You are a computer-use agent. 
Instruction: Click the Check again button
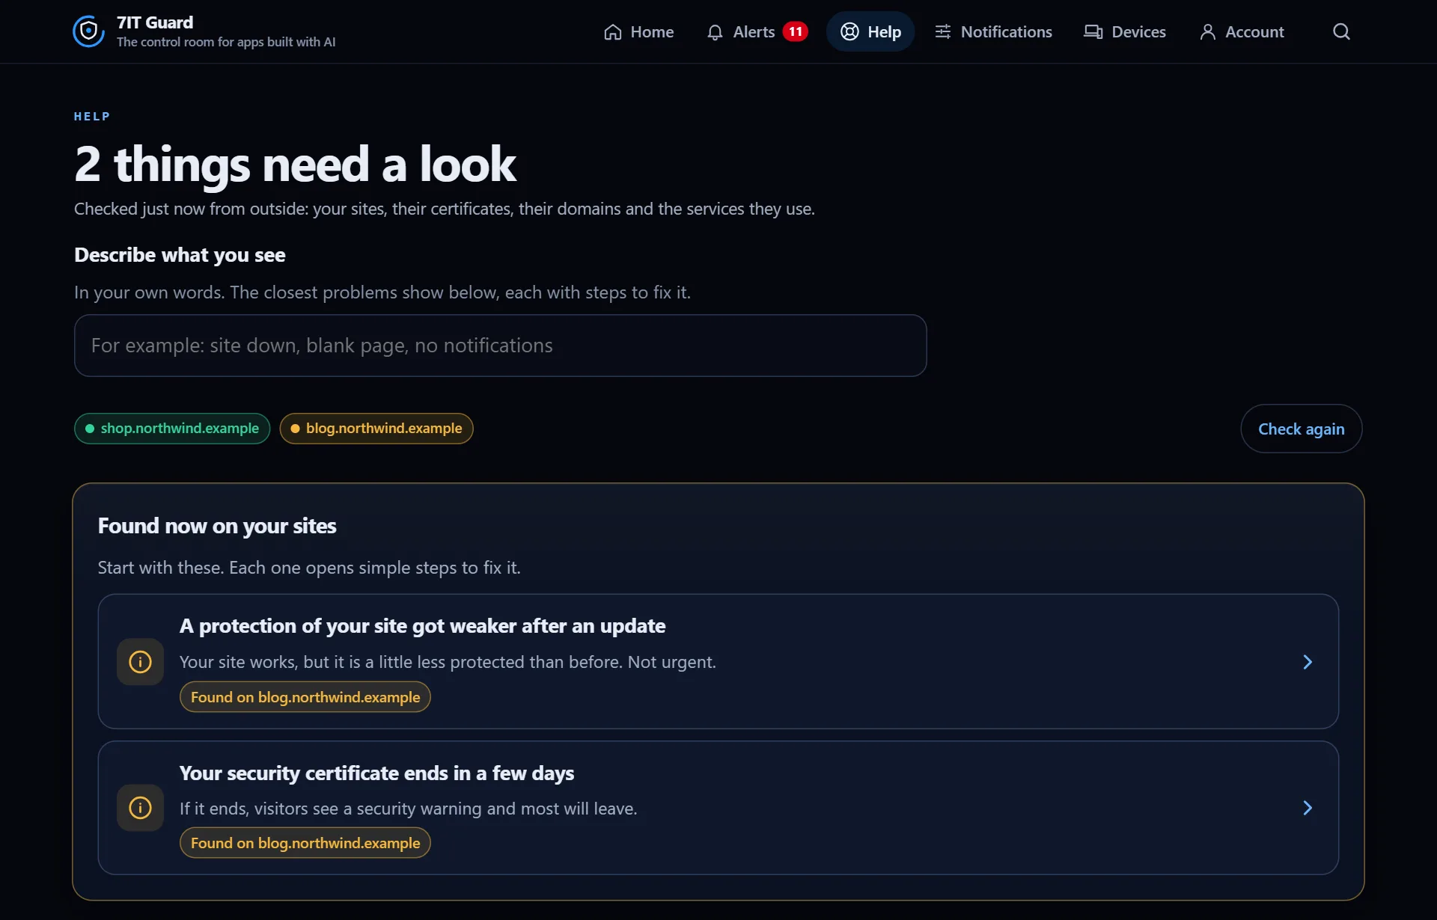[1301, 429]
